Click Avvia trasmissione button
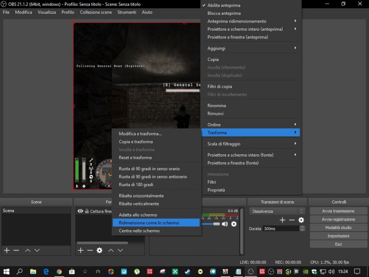This screenshot has height=277, width=369. (338, 211)
